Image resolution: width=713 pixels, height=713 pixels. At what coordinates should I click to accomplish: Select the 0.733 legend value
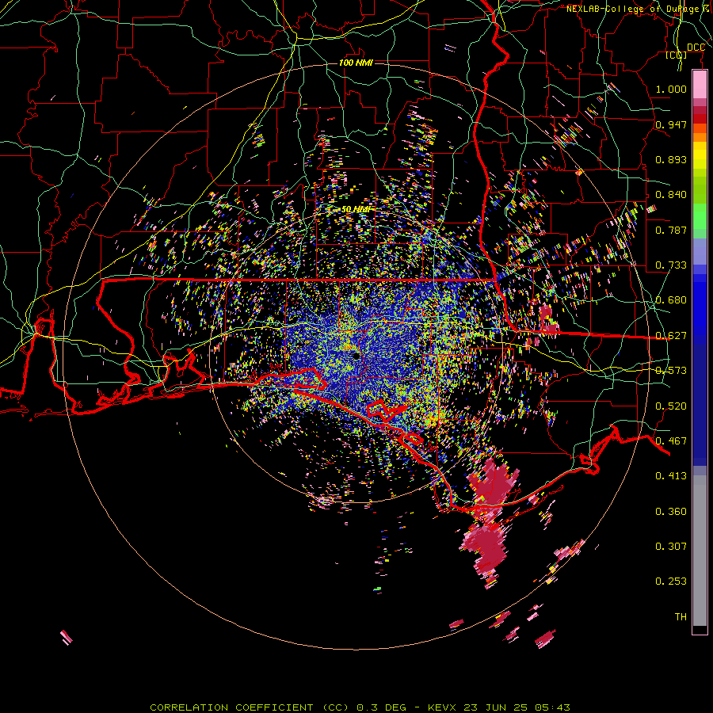pos(671,265)
